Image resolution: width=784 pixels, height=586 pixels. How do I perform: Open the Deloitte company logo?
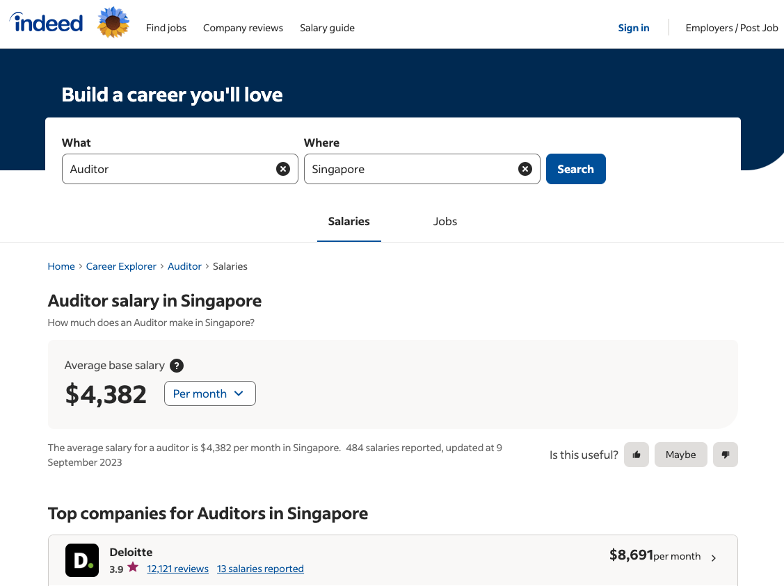click(82, 560)
